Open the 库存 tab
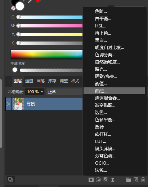148x187 pixels. (52, 81)
